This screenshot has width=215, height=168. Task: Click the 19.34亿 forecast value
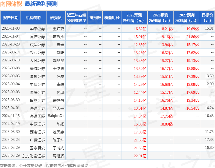[x=193, y=100]
